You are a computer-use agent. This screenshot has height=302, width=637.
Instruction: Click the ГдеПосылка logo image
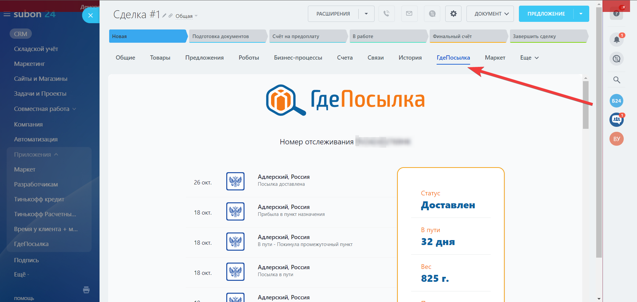pyautogui.click(x=345, y=100)
